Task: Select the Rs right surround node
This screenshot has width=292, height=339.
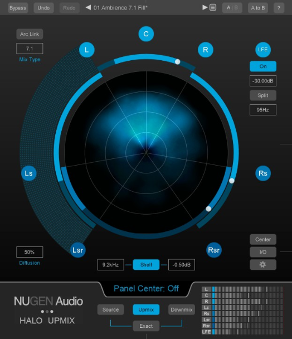Action: coord(263,173)
